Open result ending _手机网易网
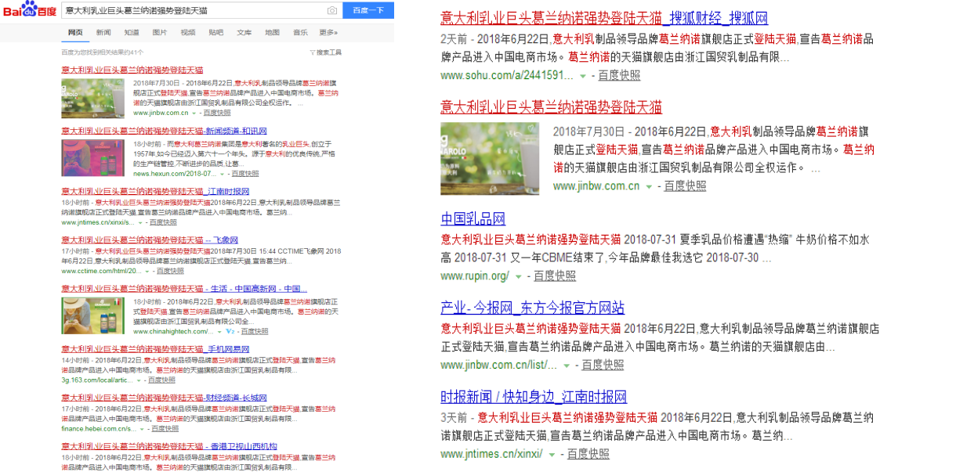 [x=156, y=349]
